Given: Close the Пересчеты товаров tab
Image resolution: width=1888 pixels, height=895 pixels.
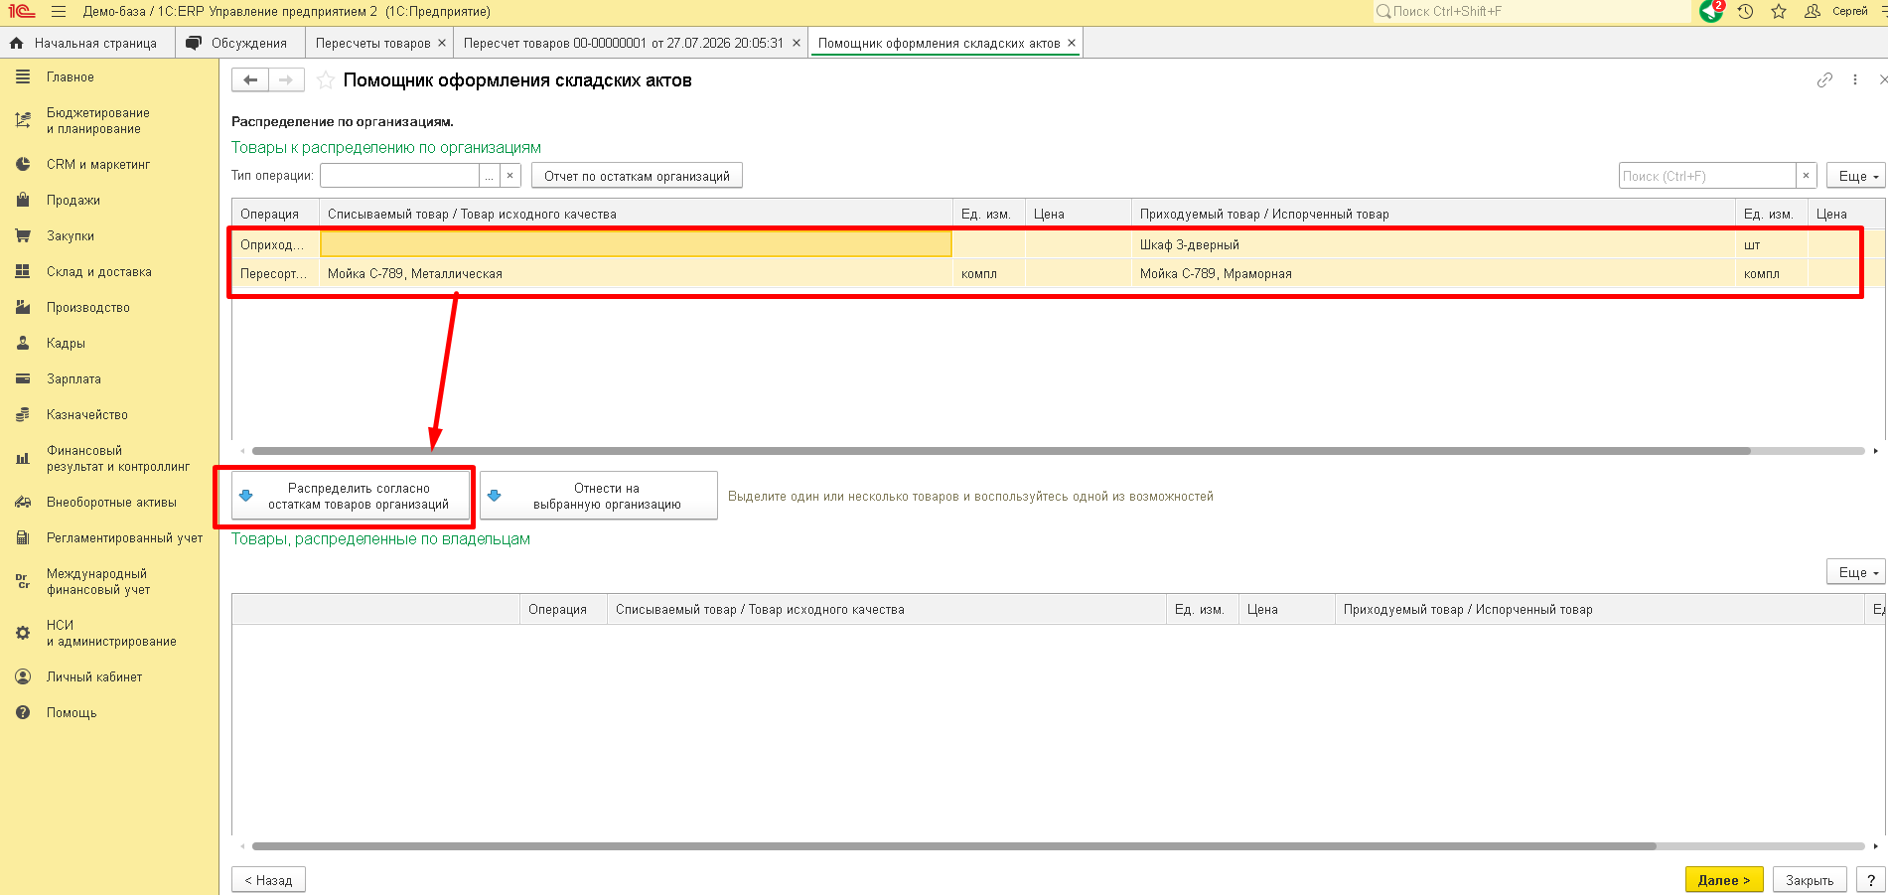Looking at the screenshot, I should coord(442,43).
